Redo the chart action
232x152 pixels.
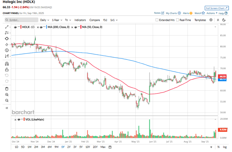(7, 81)
